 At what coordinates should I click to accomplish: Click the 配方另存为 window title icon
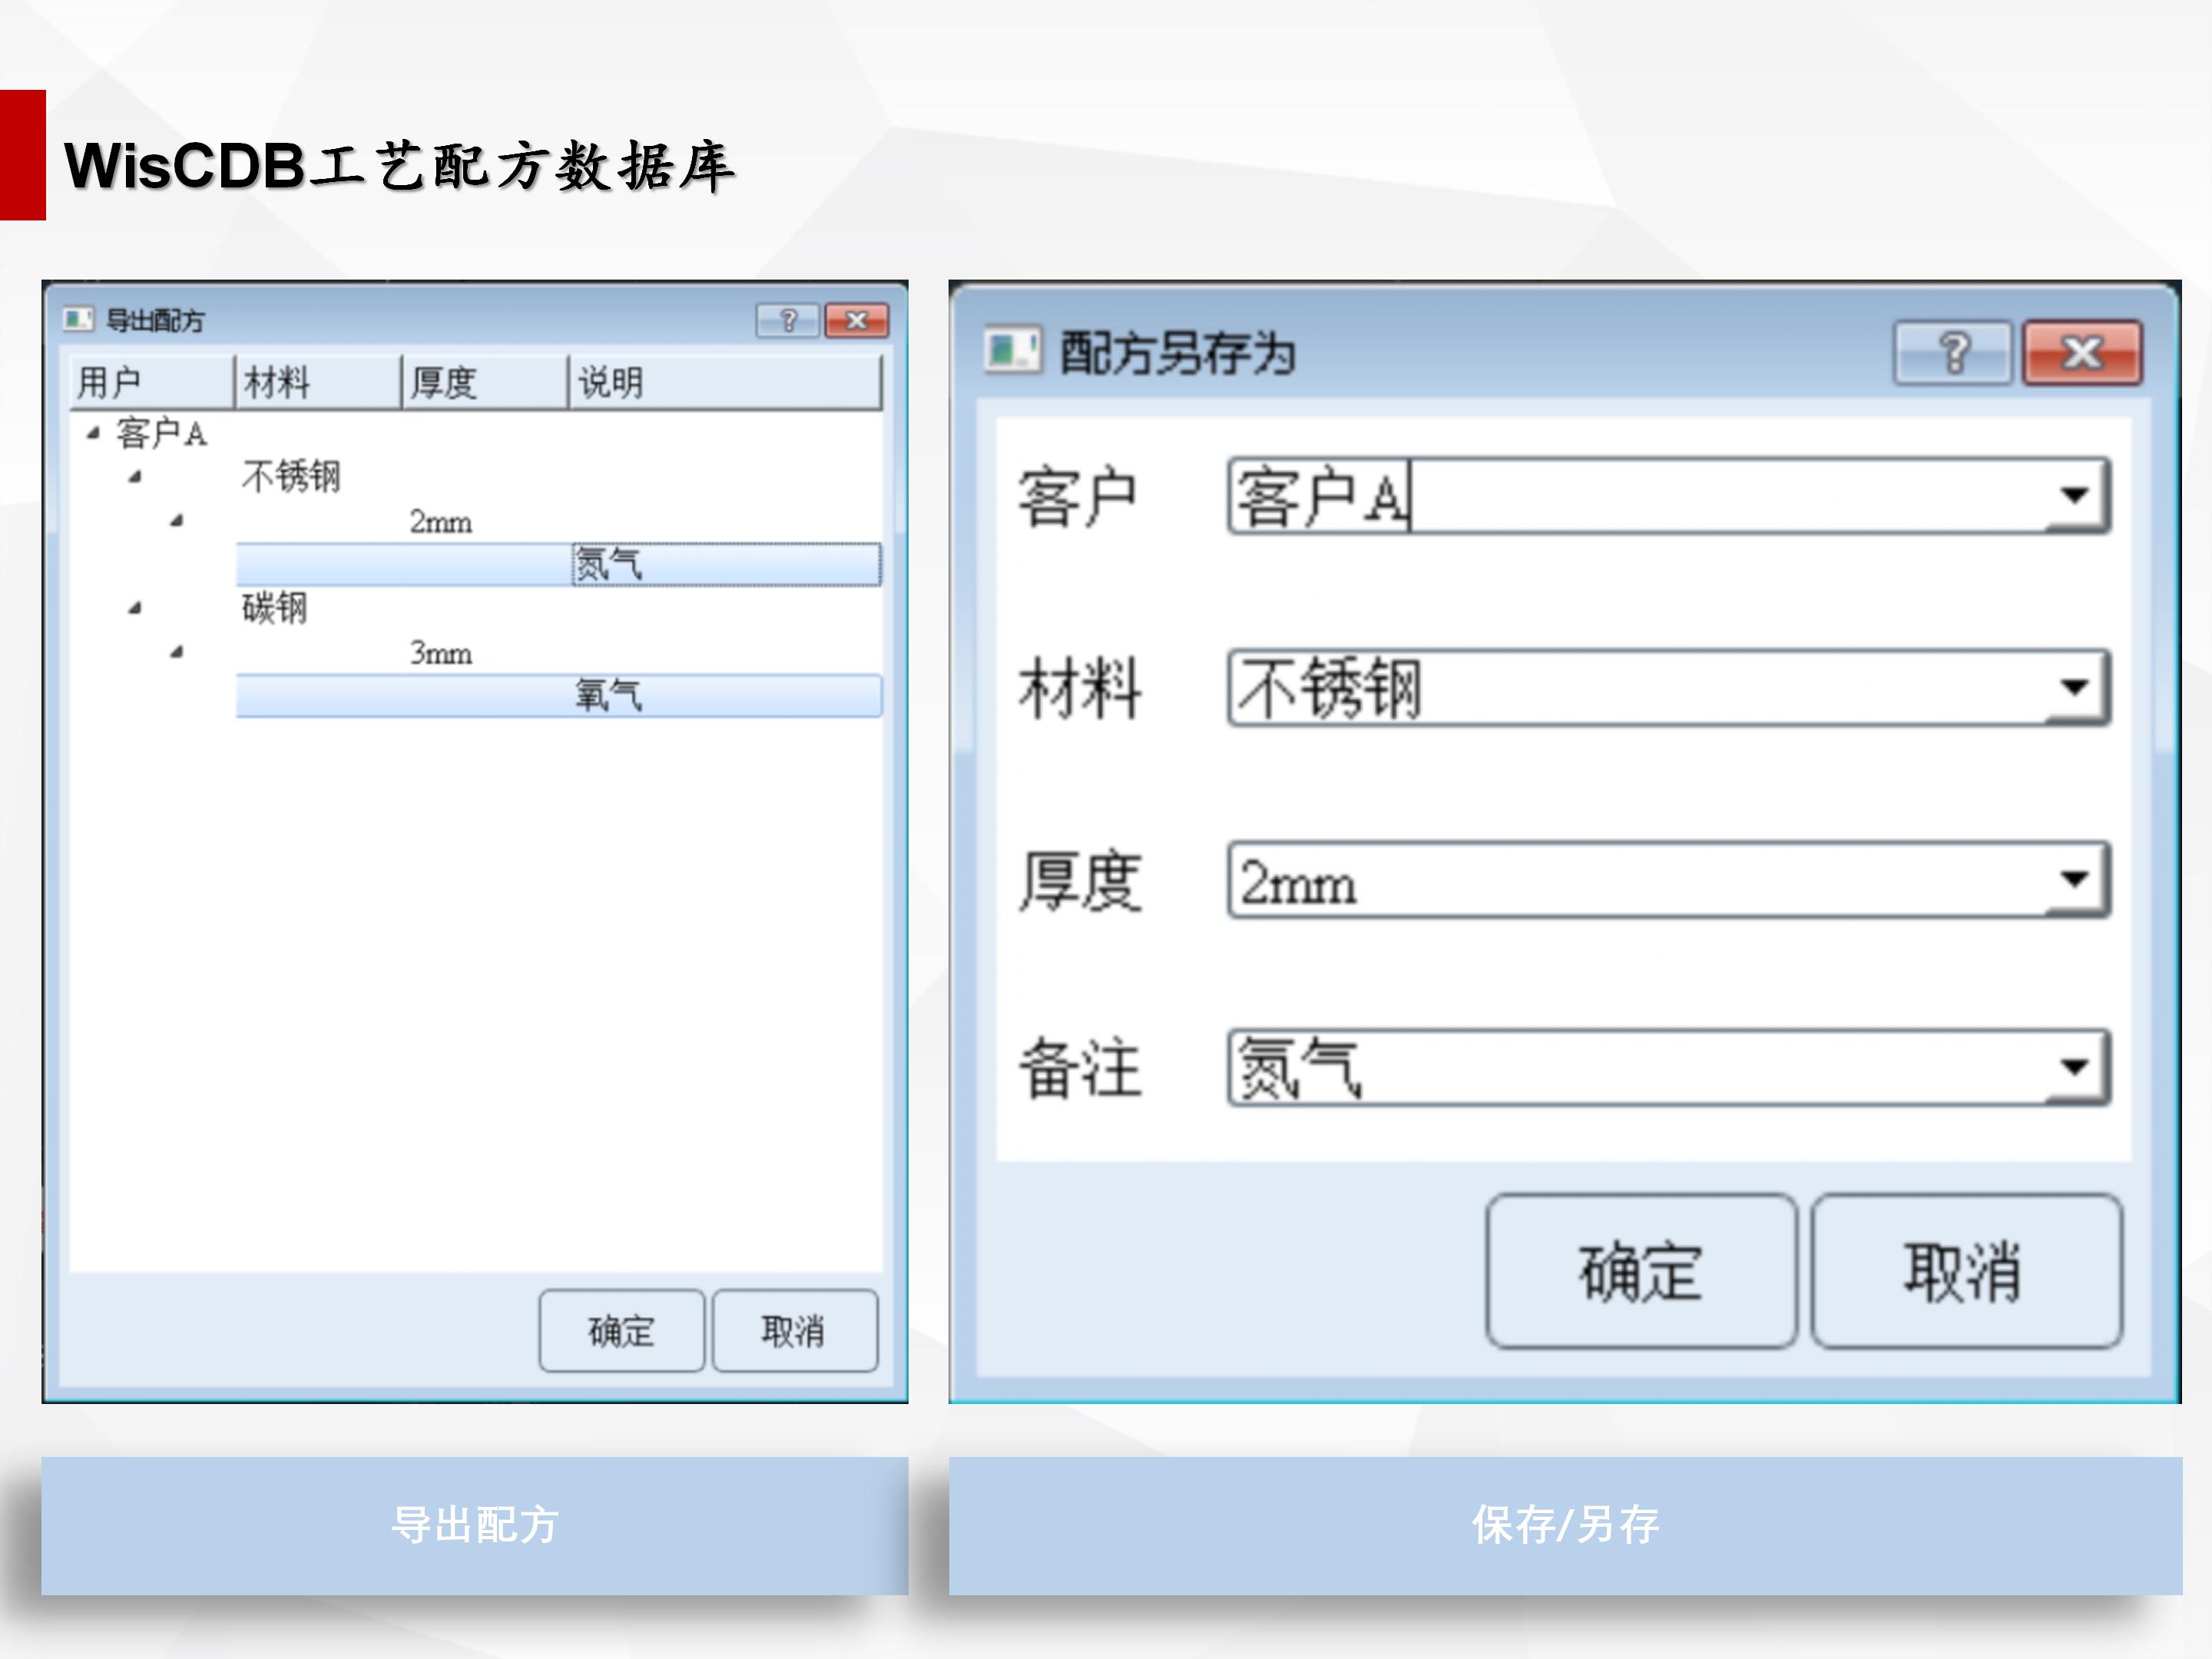(x=1011, y=352)
